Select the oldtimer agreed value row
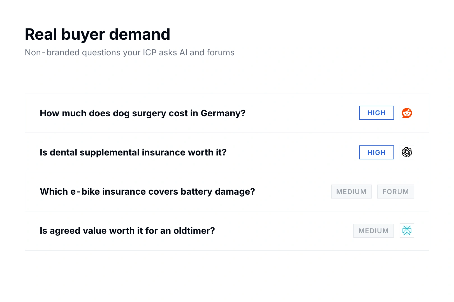Viewport: 454px width, 302px height. click(x=227, y=231)
